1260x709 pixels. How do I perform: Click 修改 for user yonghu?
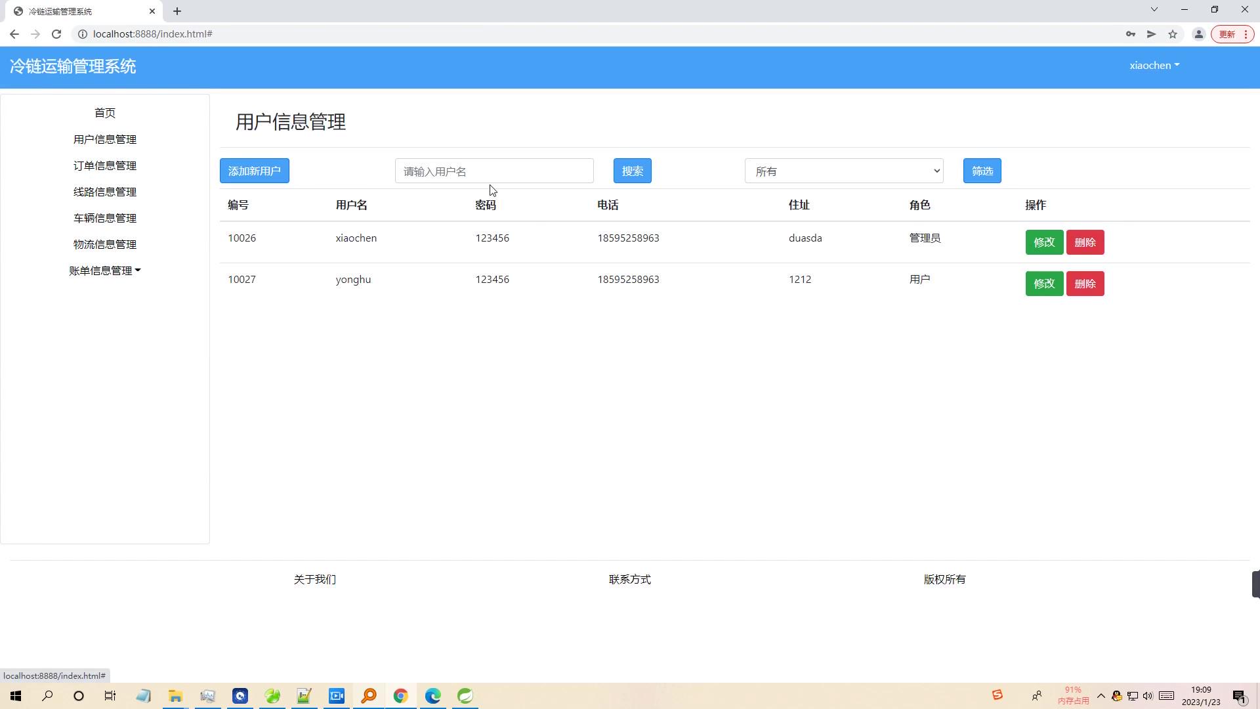coord(1044,283)
